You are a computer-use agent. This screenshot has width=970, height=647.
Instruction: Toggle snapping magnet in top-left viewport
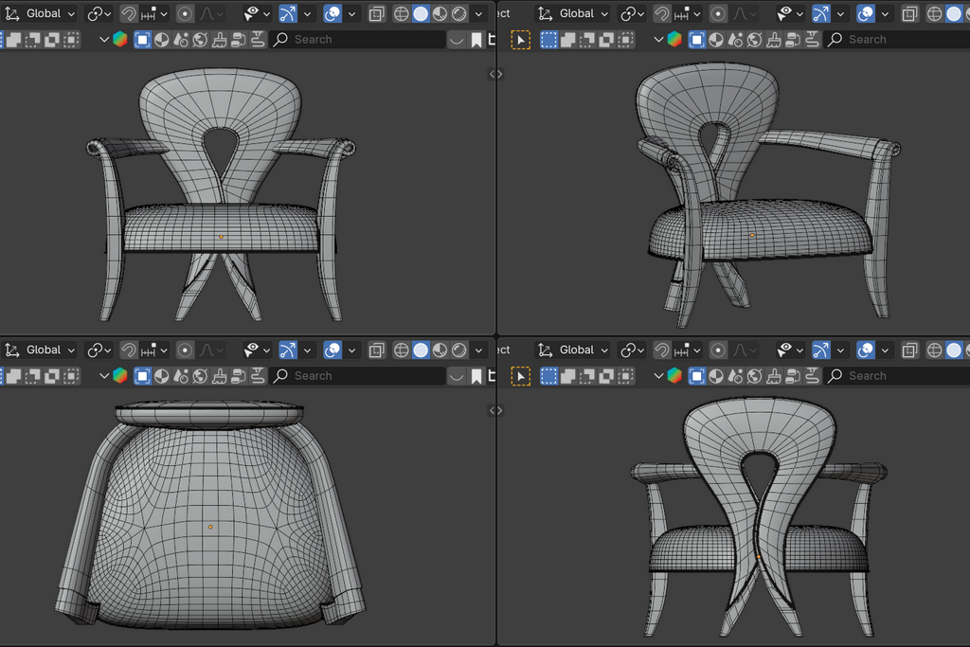128,14
